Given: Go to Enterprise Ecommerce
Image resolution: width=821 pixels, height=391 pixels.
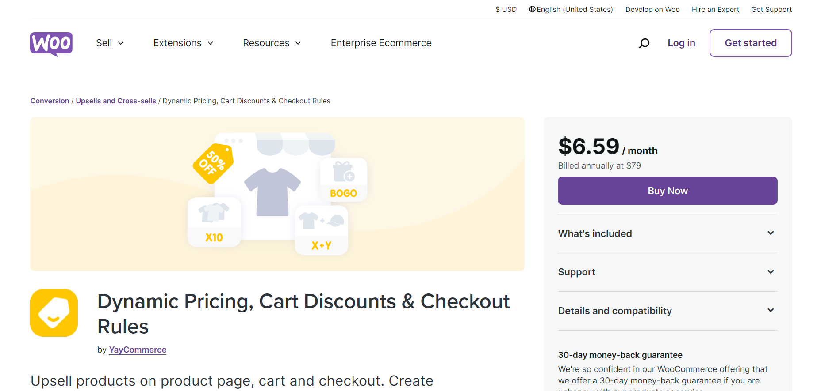Looking at the screenshot, I should 381,43.
